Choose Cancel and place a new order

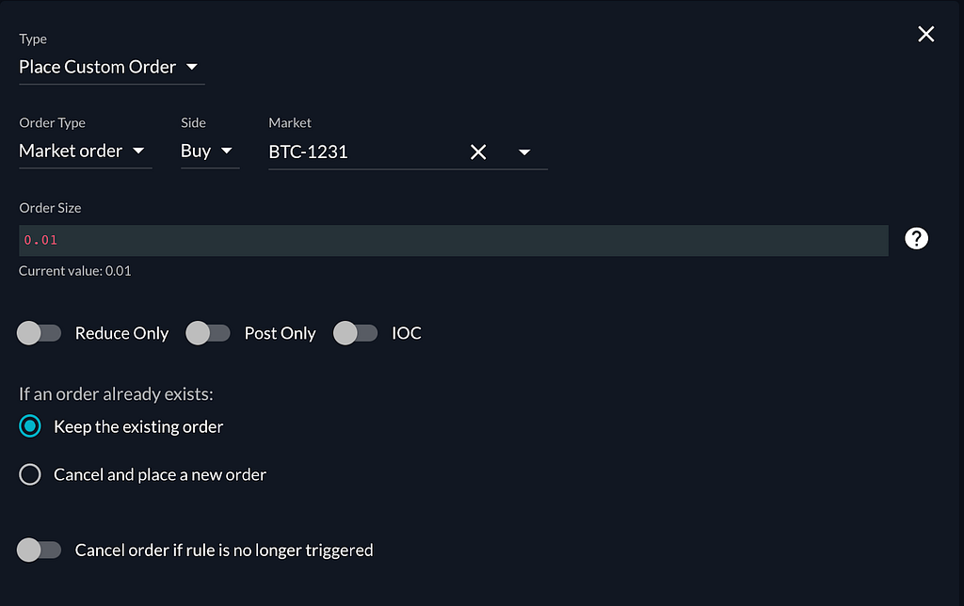click(x=30, y=474)
